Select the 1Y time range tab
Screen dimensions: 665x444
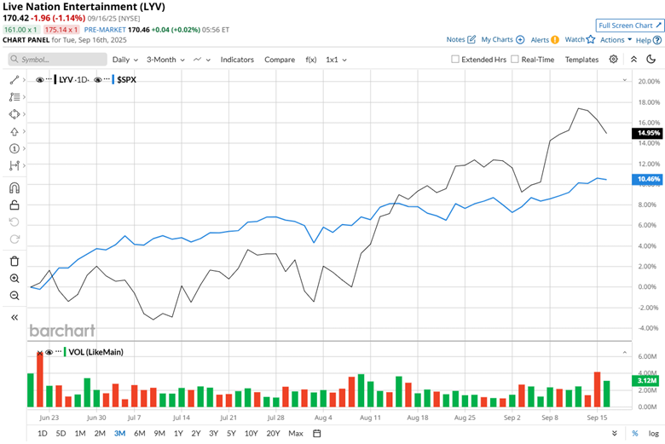pyautogui.click(x=178, y=434)
